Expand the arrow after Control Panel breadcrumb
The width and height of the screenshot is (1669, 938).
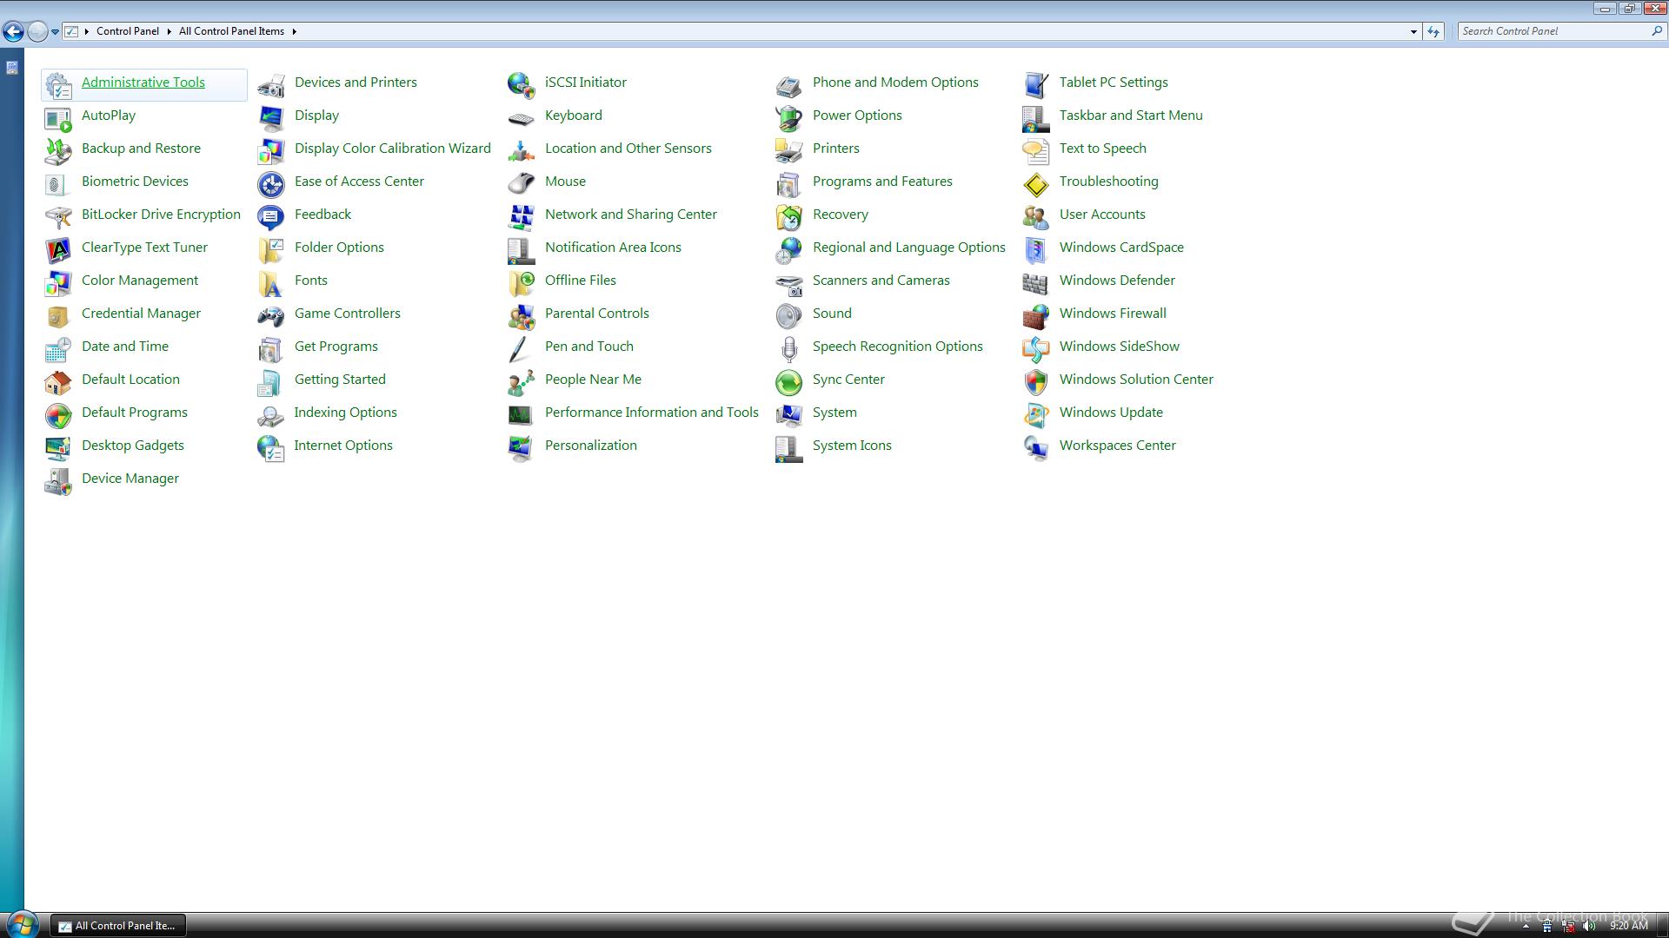point(169,31)
